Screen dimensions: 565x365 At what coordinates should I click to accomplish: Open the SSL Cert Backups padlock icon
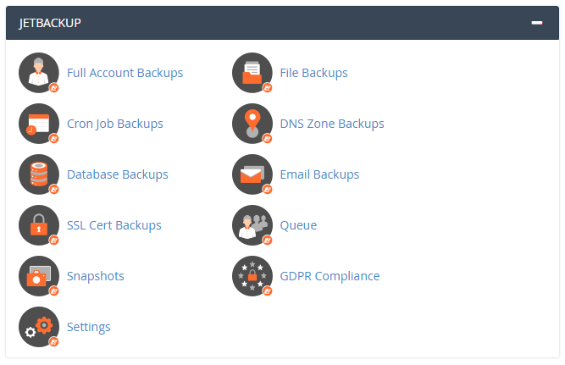tap(39, 225)
